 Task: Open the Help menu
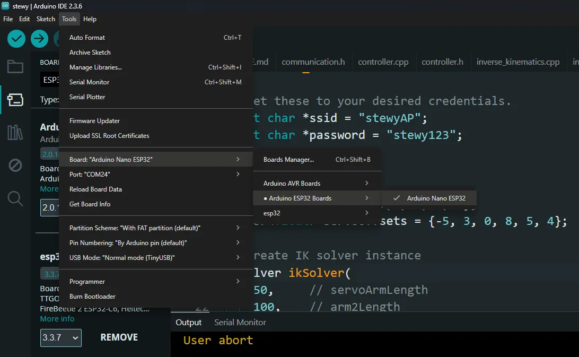tap(90, 19)
